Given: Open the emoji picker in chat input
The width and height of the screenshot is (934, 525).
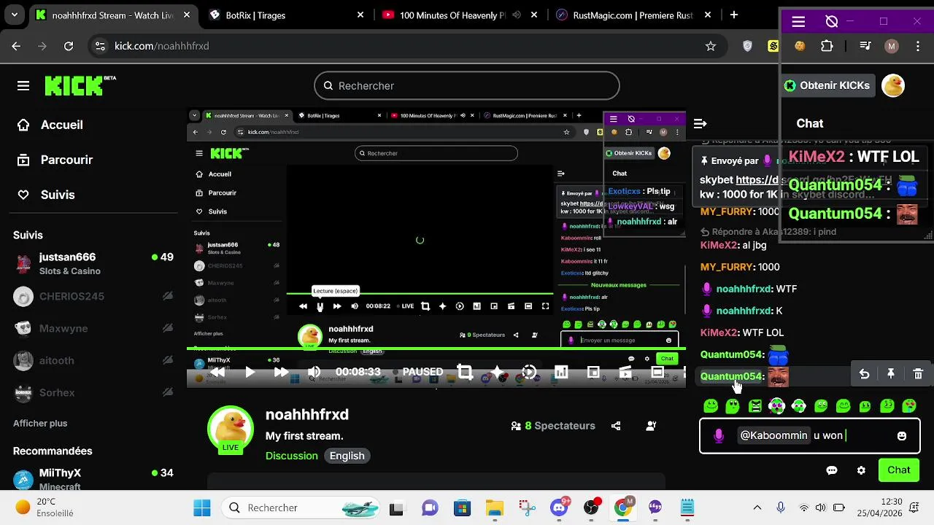Looking at the screenshot, I should 902,436.
